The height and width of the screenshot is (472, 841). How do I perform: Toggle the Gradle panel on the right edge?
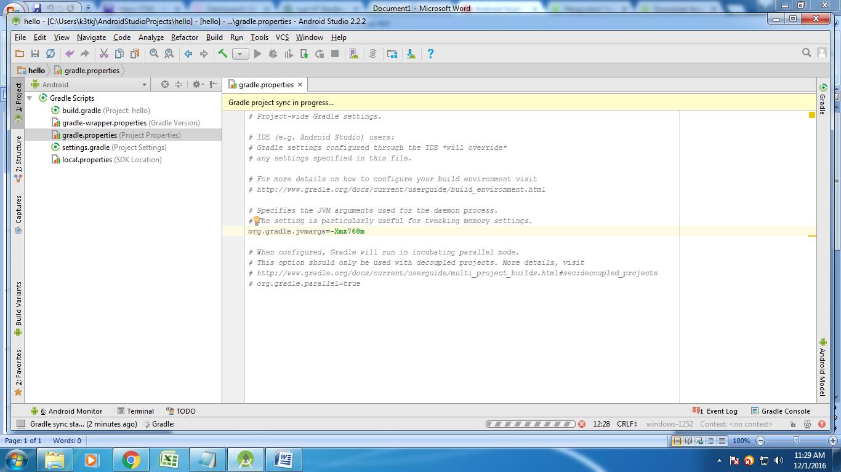point(823,98)
